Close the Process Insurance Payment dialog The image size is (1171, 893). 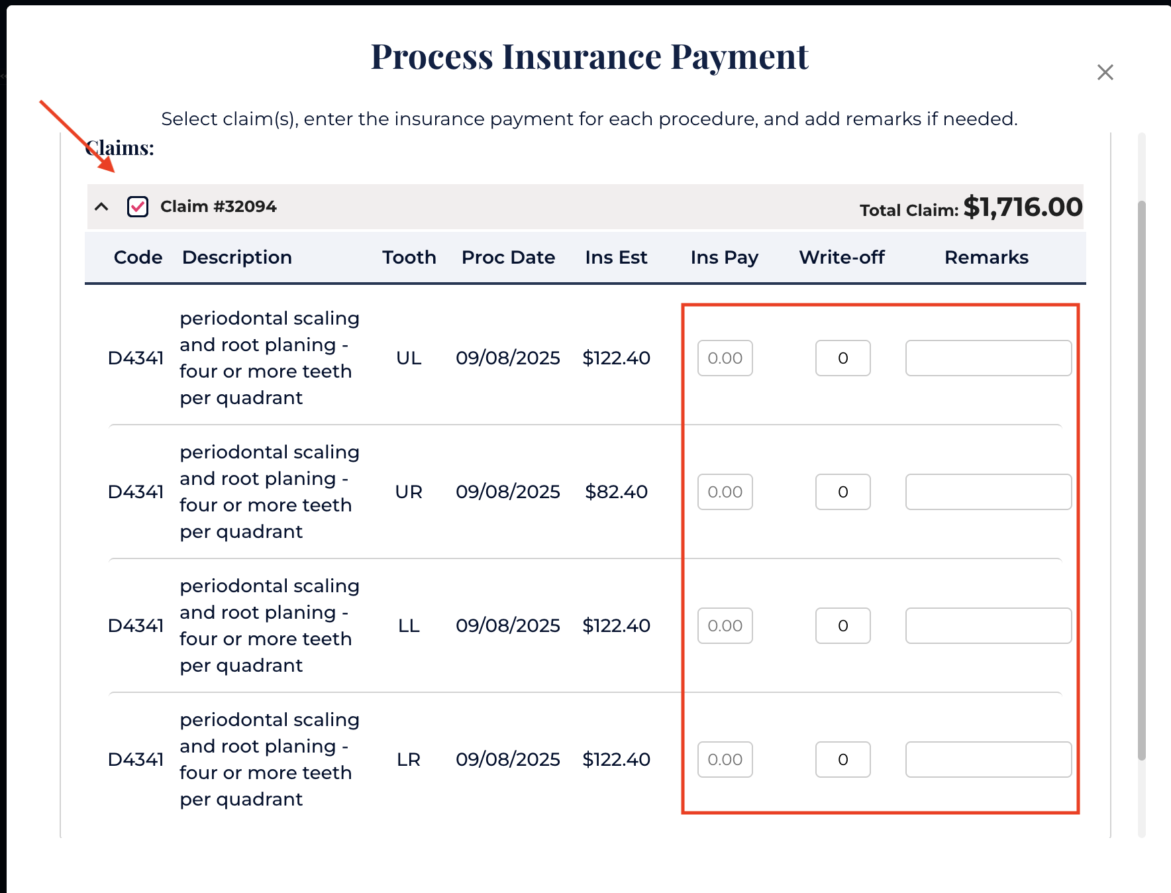1105,72
